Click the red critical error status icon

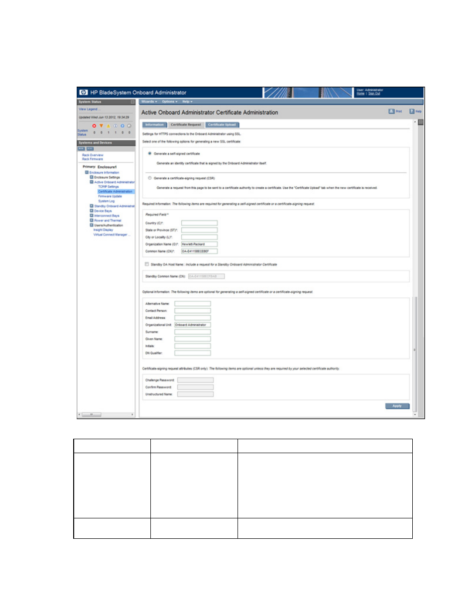pyautogui.click(x=94, y=126)
